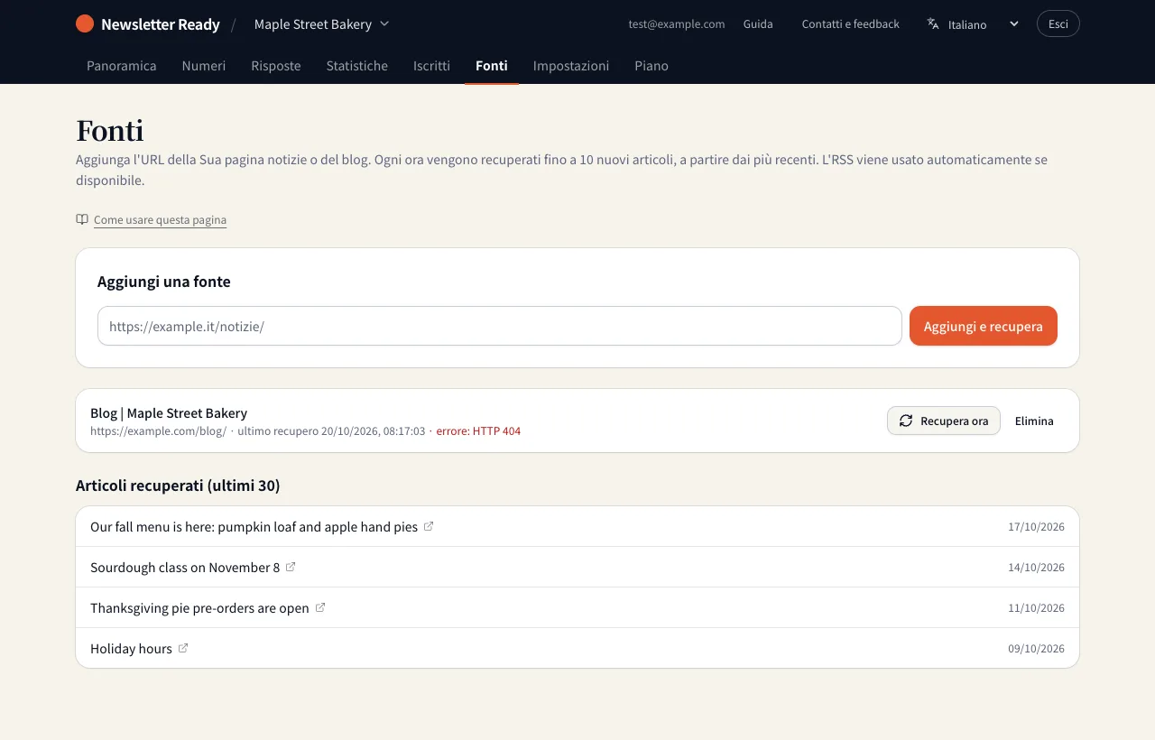This screenshot has width=1155, height=740.
Task: Click the book icon beside Come usare
Action: pos(82,219)
